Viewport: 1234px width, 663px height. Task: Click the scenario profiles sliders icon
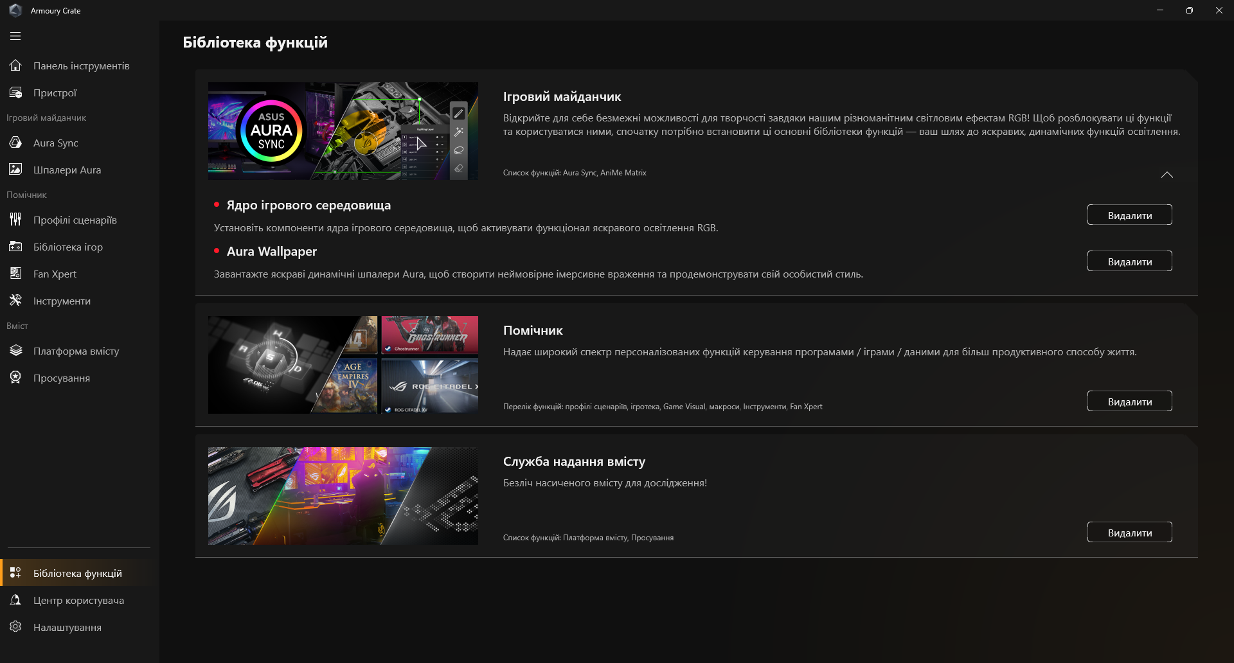pos(15,220)
